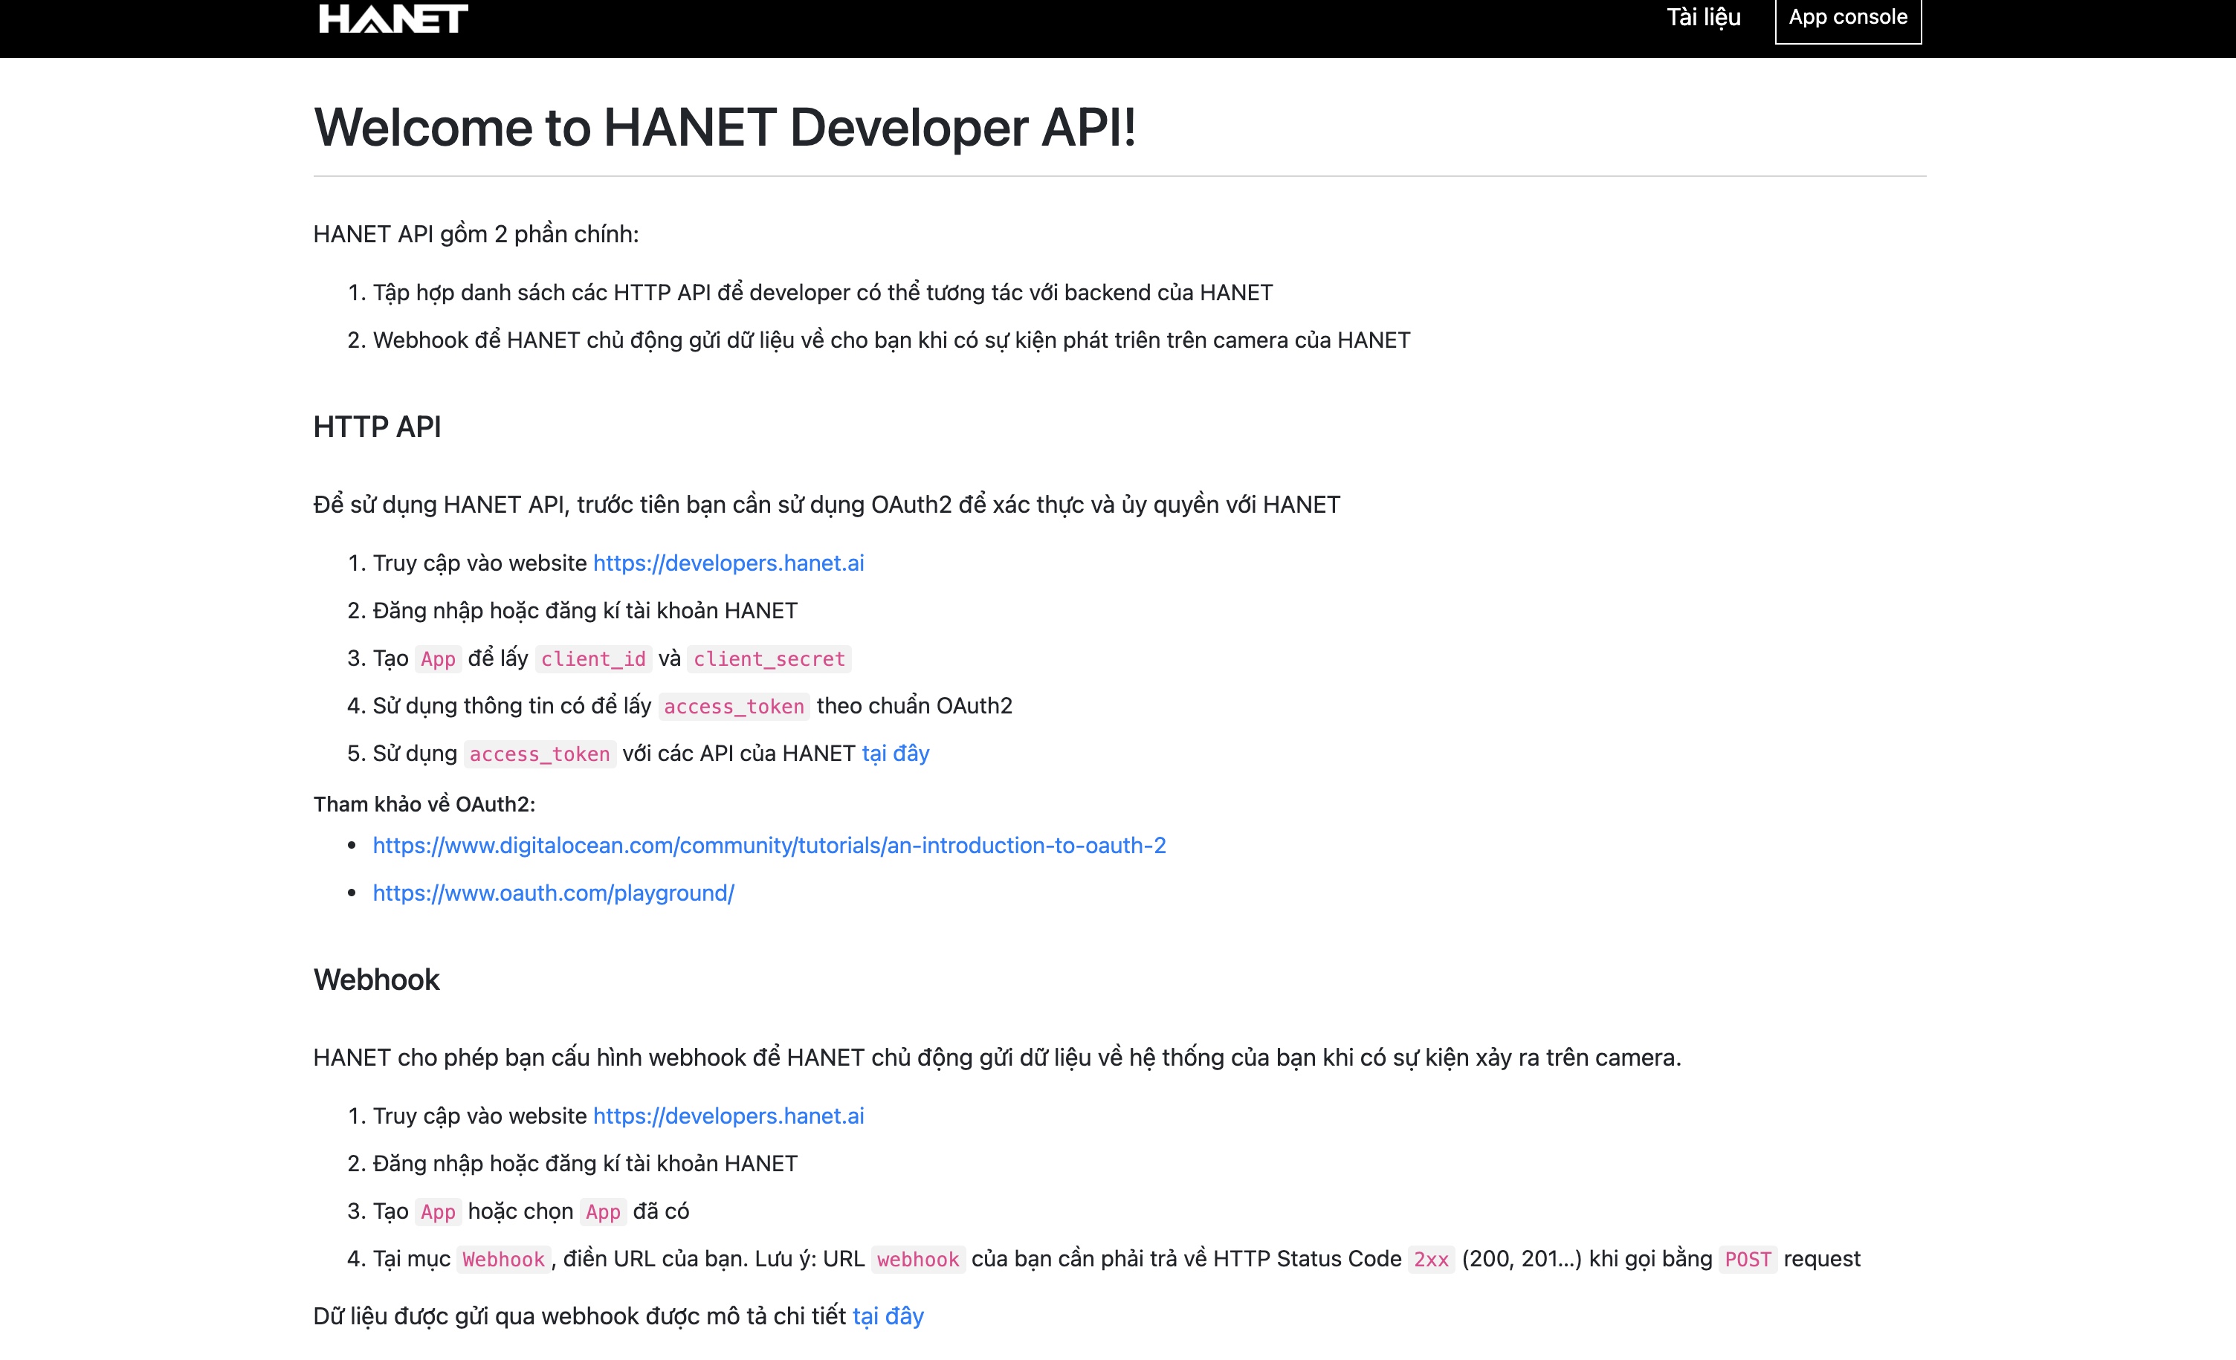Open developers.hanet.ai link under HTTP API
2236x1360 pixels.
click(x=728, y=563)
